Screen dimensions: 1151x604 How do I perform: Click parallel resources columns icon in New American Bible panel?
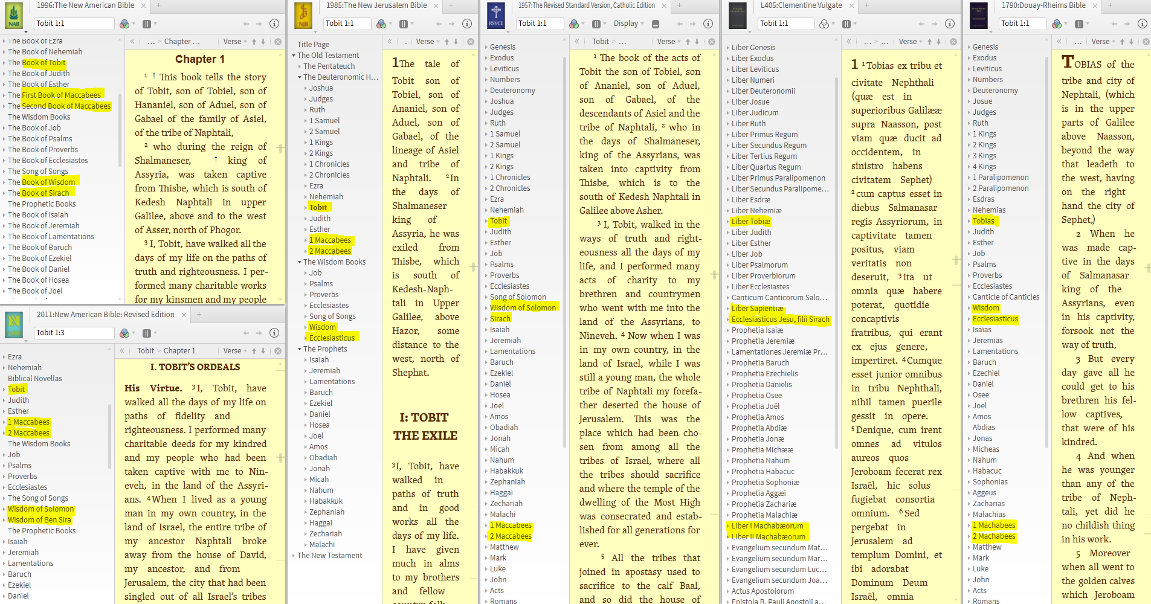coord(146,24)
